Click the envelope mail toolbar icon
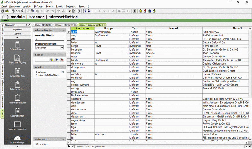This screenshot has height=149, width=252. point(18,11)
